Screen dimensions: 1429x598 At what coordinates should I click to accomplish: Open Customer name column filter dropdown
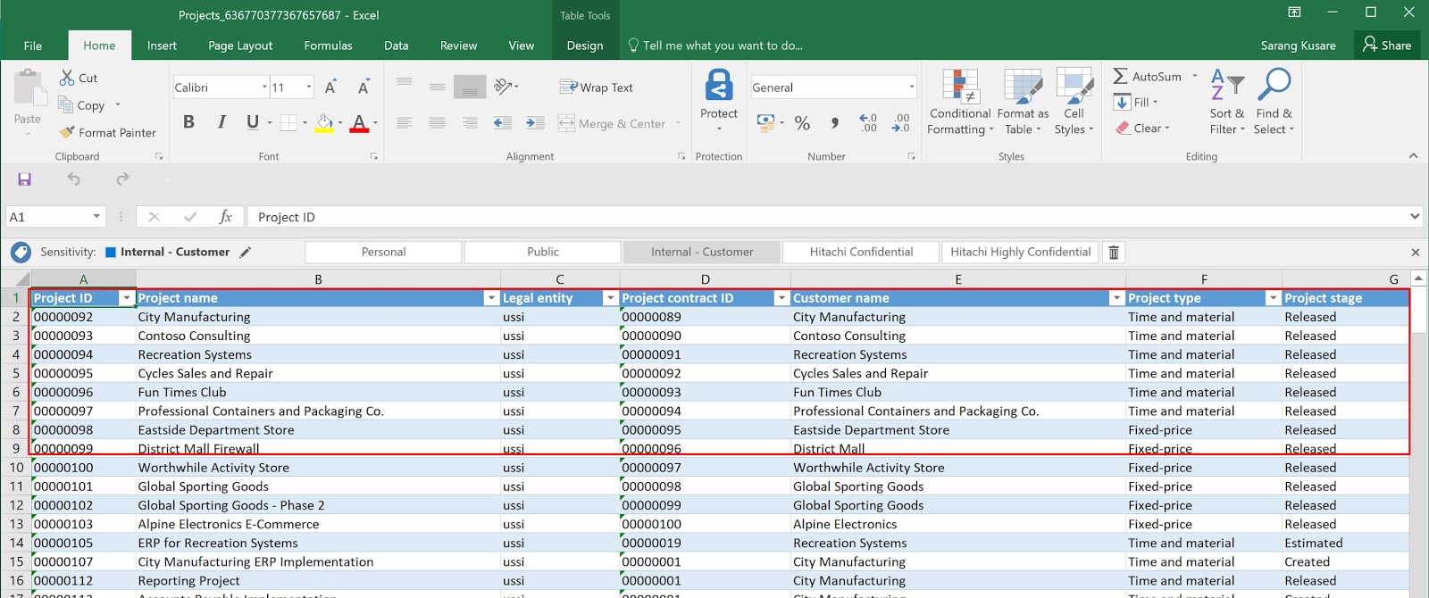[x=1116, y=298]
